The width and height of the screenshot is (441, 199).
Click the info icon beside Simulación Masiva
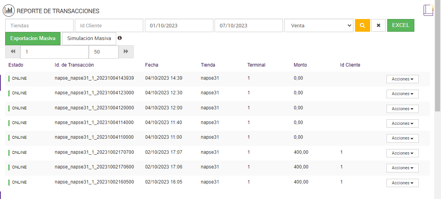point(120,38)
